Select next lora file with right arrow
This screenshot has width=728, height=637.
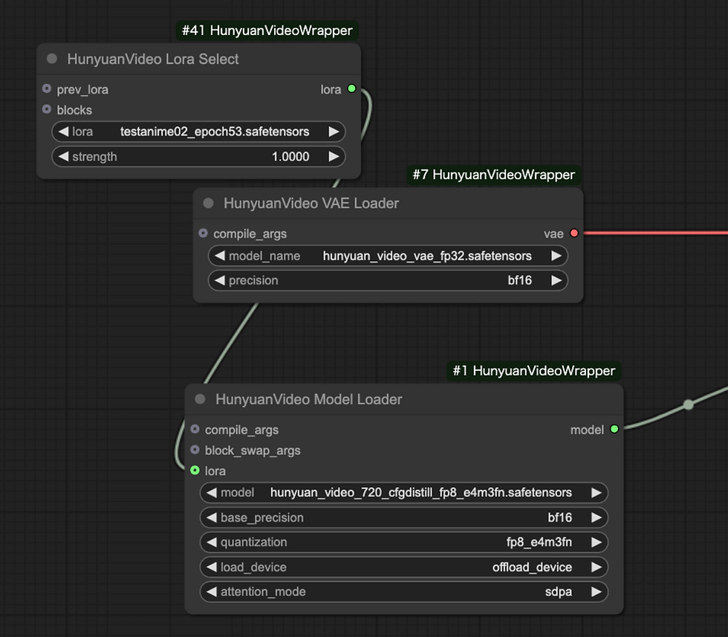click(334, 132)
